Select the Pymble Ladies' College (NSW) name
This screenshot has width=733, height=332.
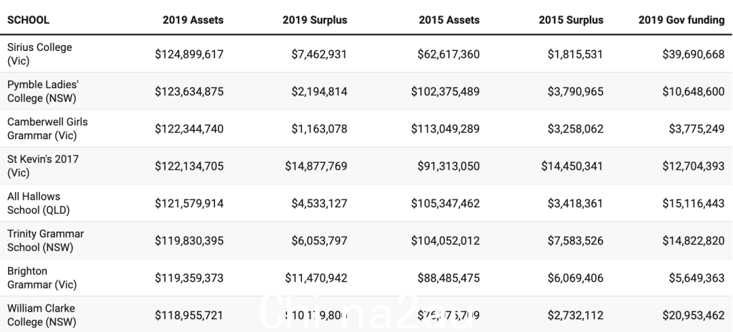[x=43, y=91]
